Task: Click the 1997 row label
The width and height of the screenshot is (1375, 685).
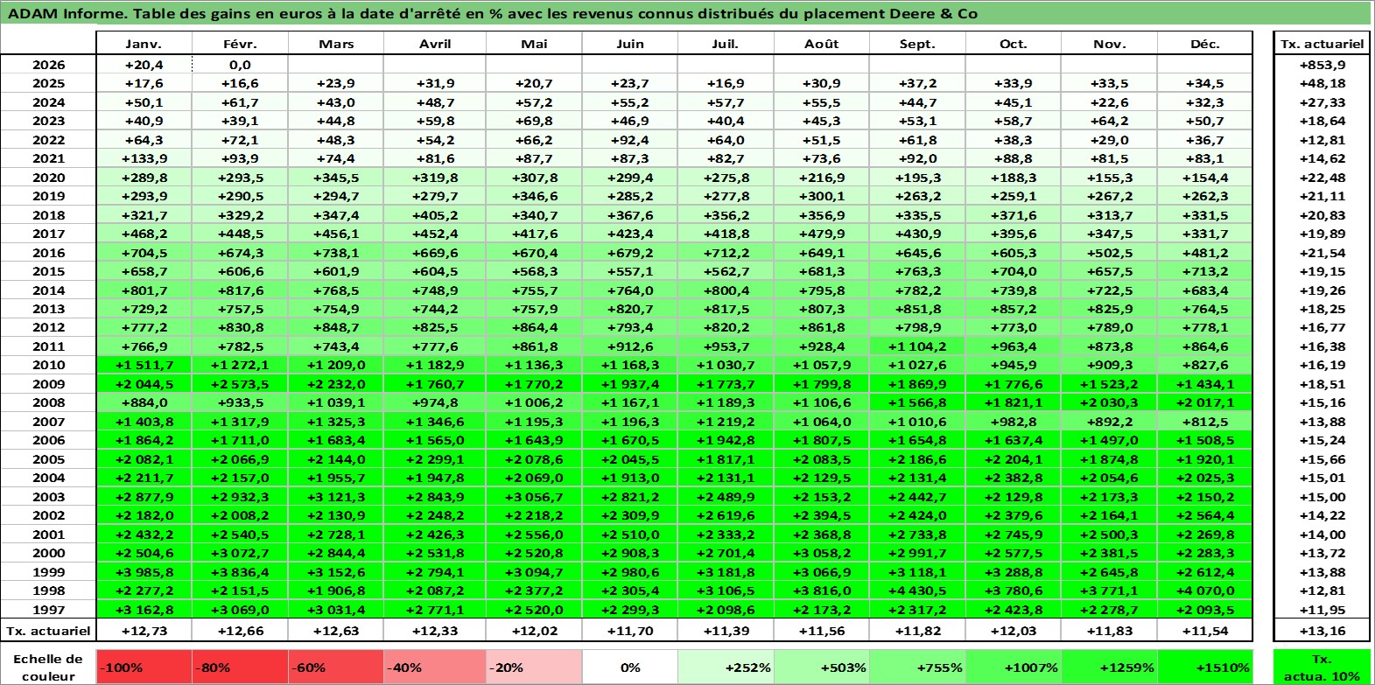Action: tap(48, 610)
